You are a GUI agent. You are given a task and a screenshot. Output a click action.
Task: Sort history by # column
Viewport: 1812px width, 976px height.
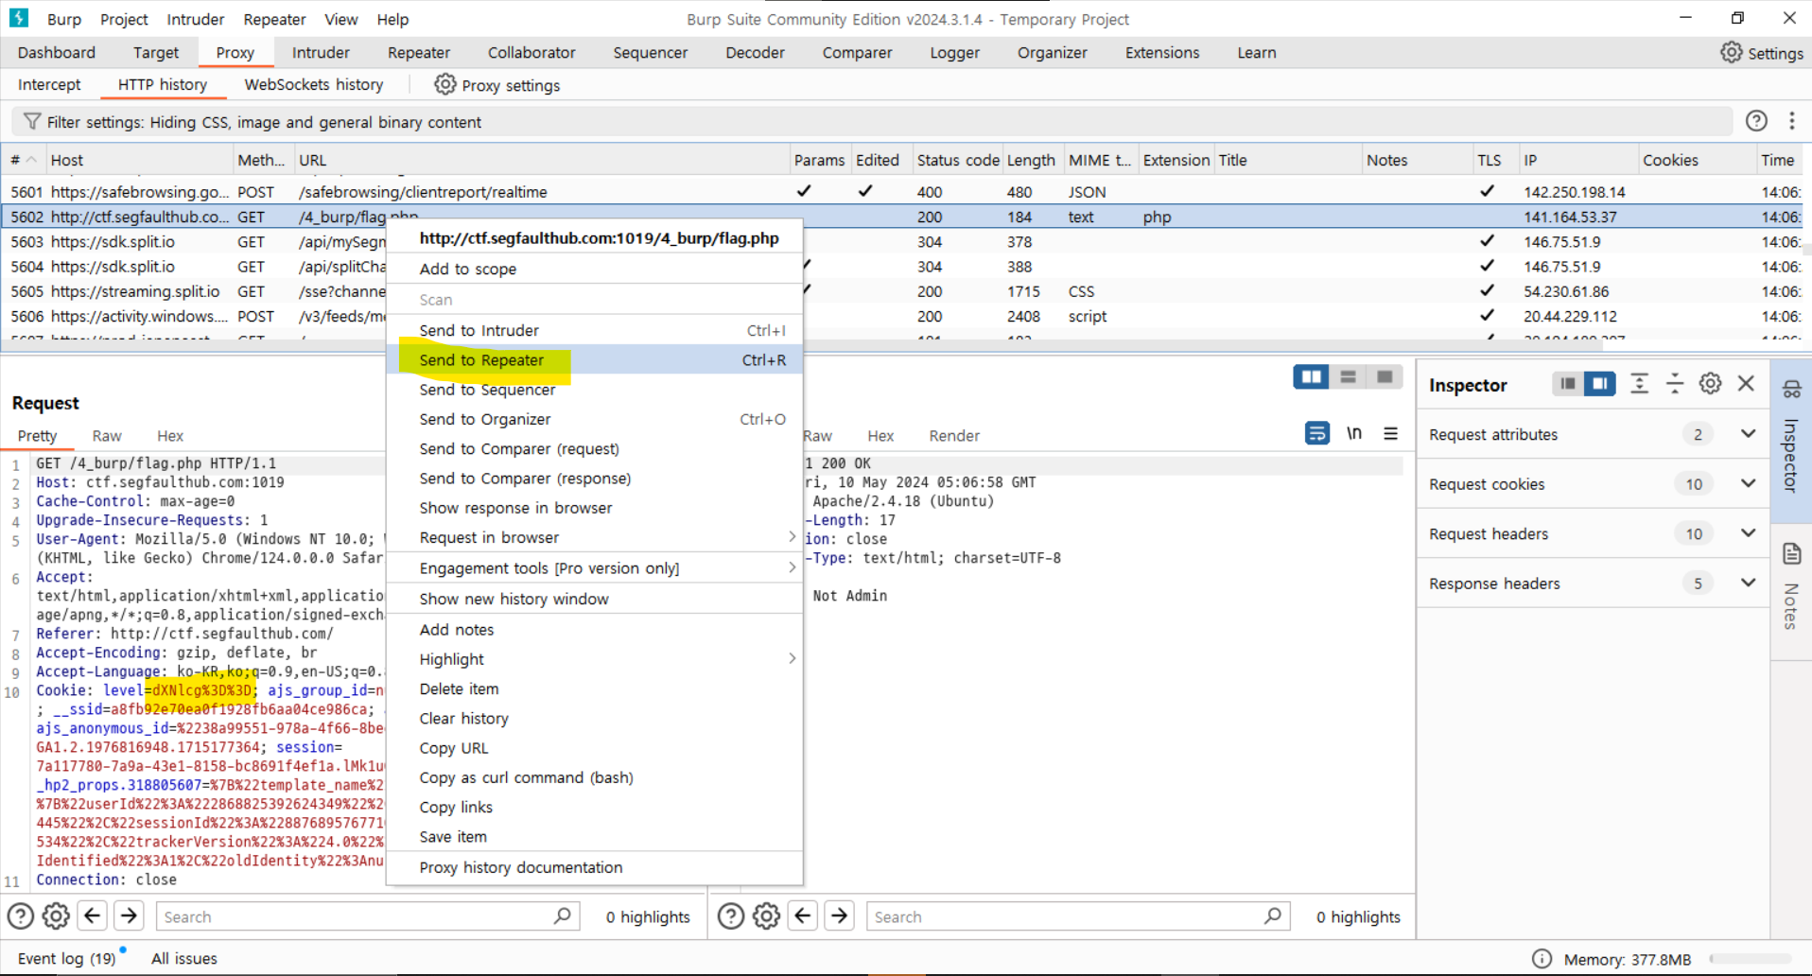23,160
